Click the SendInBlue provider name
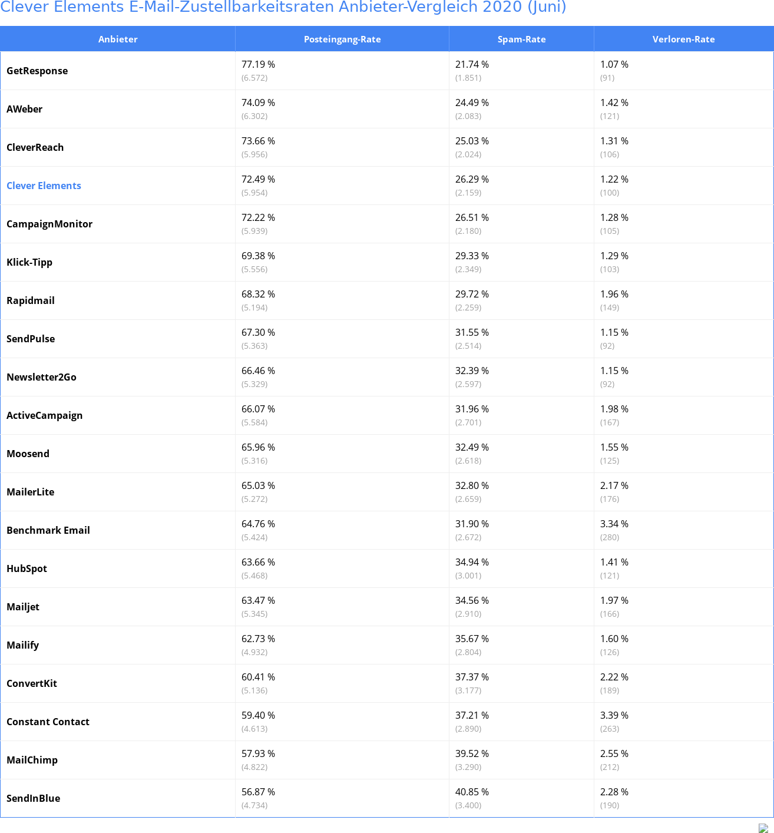 coord(33,798)
